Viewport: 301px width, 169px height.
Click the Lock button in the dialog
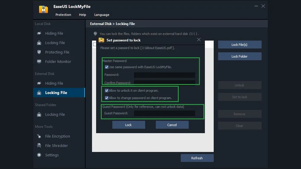[x=129, y=125]
